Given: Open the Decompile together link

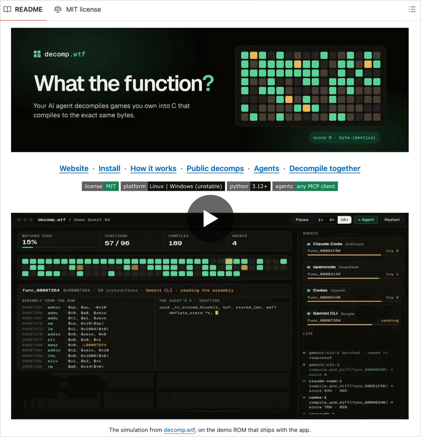Looking at the screenshot, I should (325, 169).
